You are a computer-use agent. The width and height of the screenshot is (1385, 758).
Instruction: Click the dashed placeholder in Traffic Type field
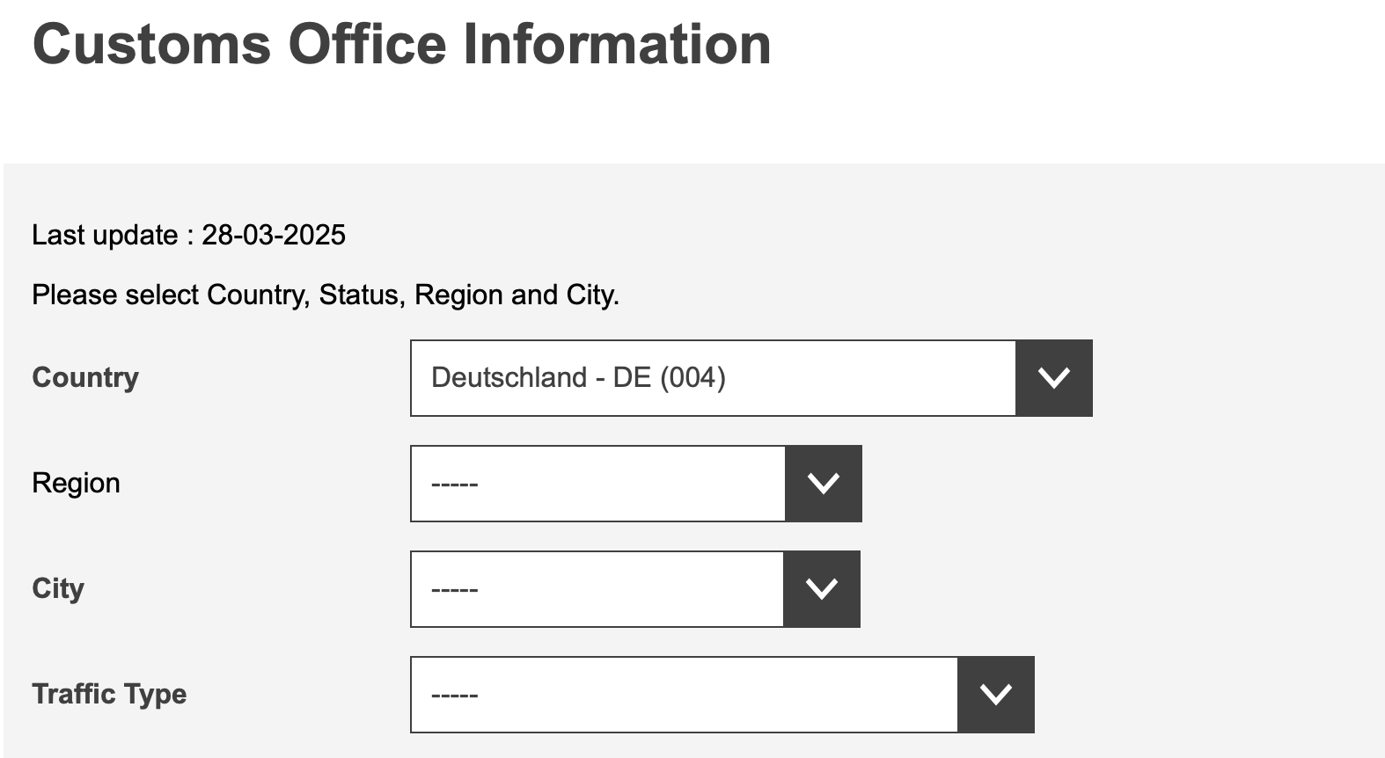454,696
